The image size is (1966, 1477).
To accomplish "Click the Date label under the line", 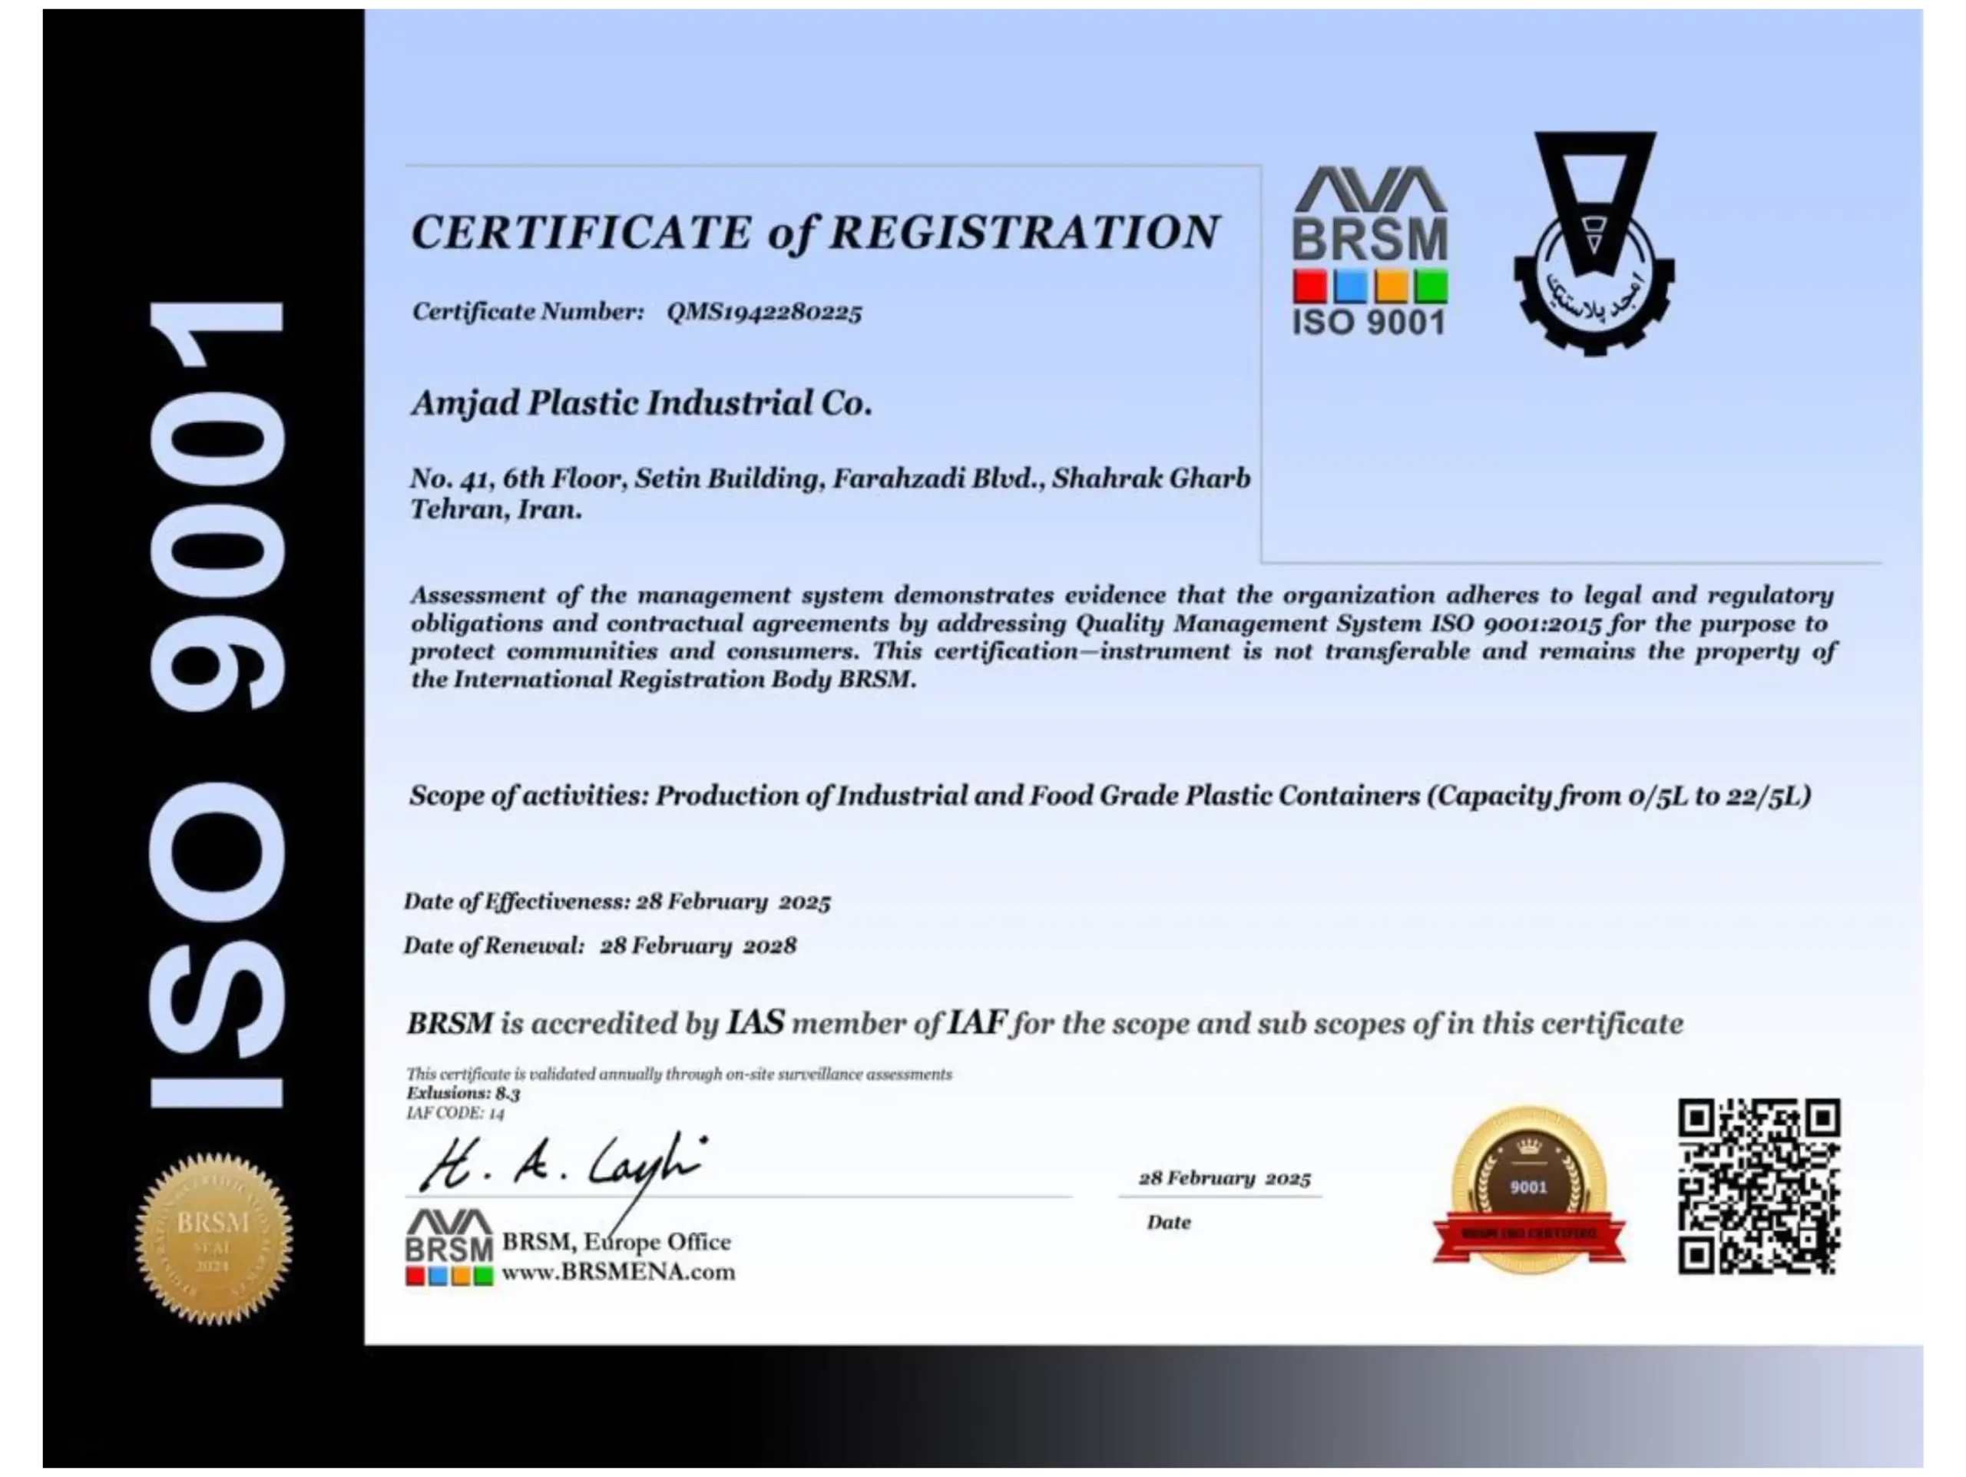I will pyautogui.click(x=1168, y=1222).
